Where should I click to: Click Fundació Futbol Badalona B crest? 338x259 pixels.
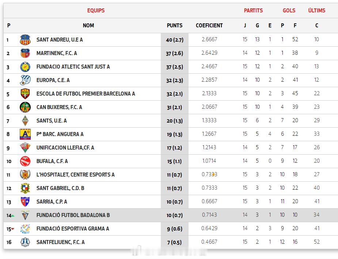[x=25, y=215]
